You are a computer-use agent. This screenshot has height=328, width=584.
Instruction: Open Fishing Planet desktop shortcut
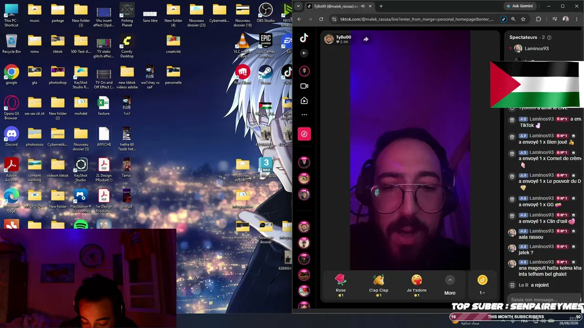click(x=127, y=15)
